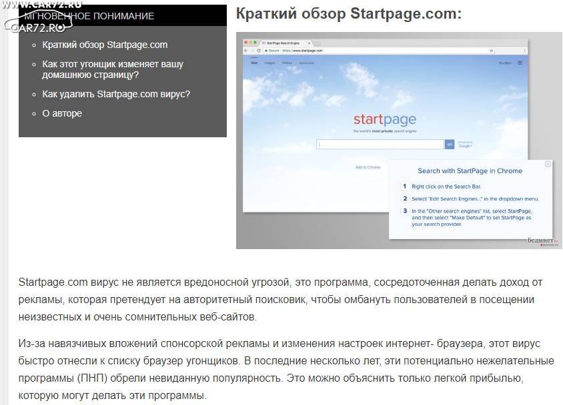Click the reload icon in the browser screenshot
This screenshot has height=405, width=563.
(x=259, y=51)
